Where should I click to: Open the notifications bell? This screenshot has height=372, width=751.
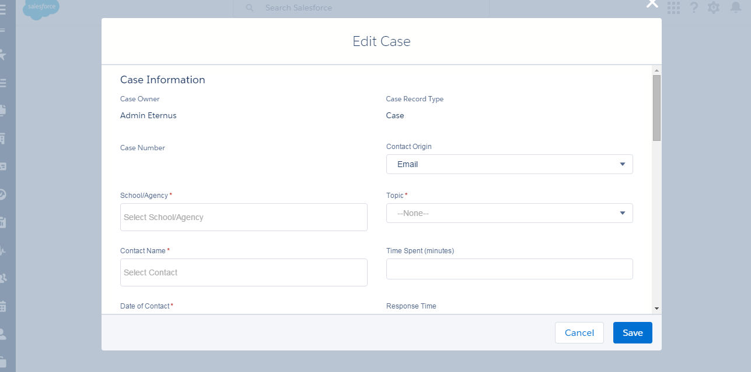click(736, 7)
